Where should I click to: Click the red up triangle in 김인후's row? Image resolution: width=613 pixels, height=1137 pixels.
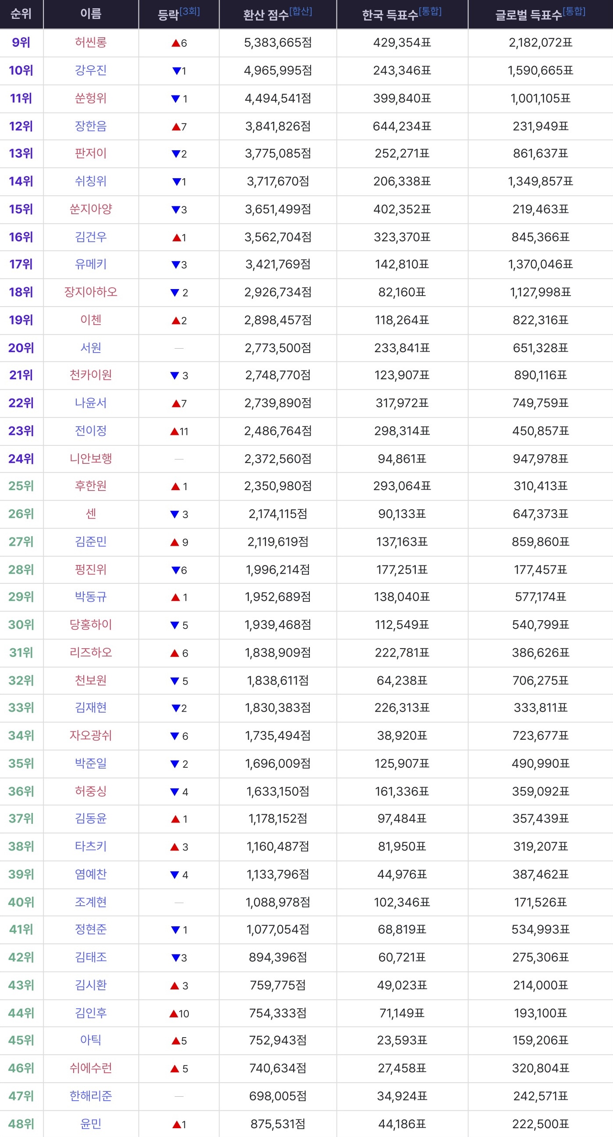point(174,1013)
